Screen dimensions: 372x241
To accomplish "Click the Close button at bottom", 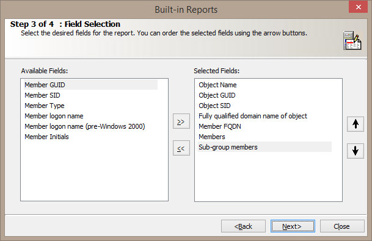I will 342,226.
